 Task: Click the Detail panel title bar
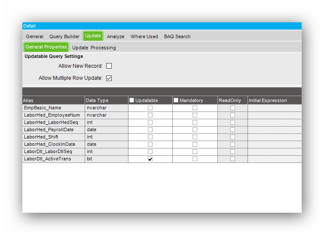click(x=162, y=26)
